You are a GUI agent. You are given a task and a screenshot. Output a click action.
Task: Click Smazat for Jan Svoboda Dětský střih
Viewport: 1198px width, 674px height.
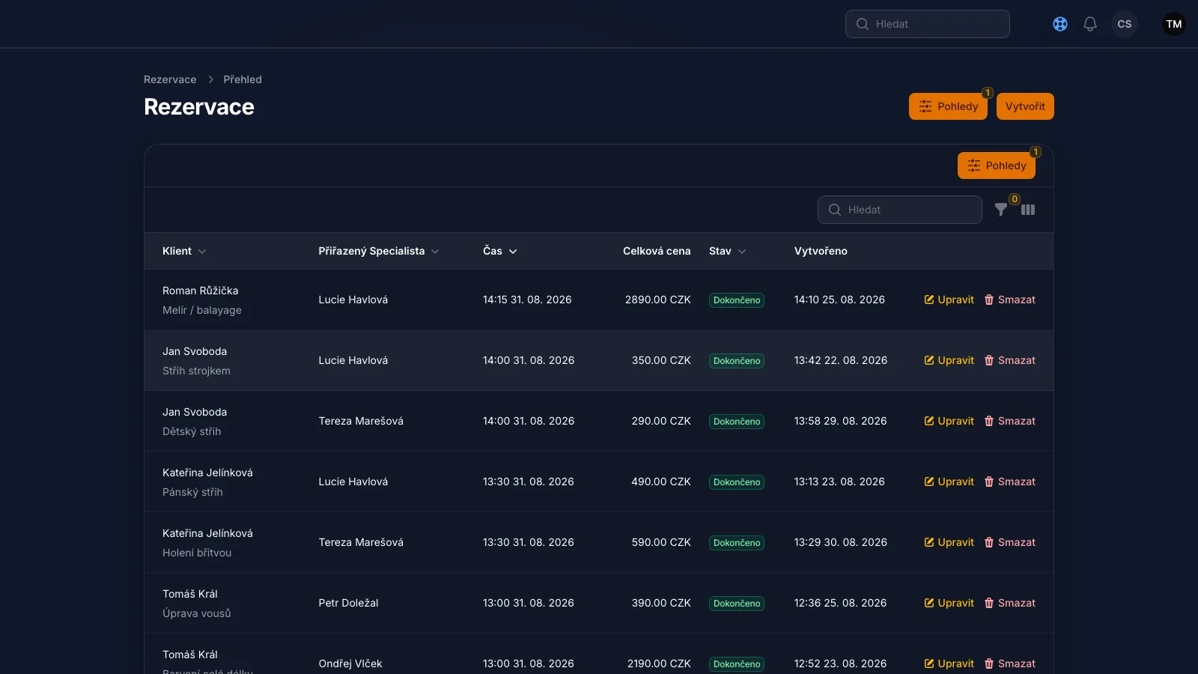pos(1010,421)
